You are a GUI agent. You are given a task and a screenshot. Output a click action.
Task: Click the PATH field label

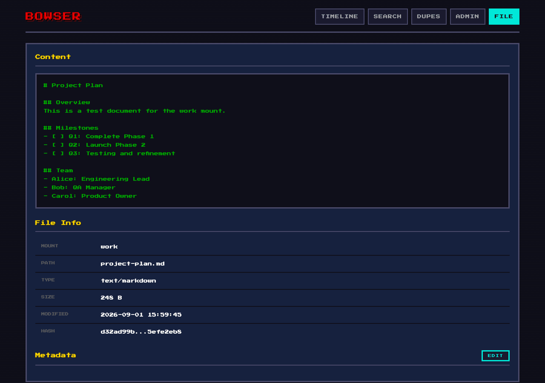[48, 263]
